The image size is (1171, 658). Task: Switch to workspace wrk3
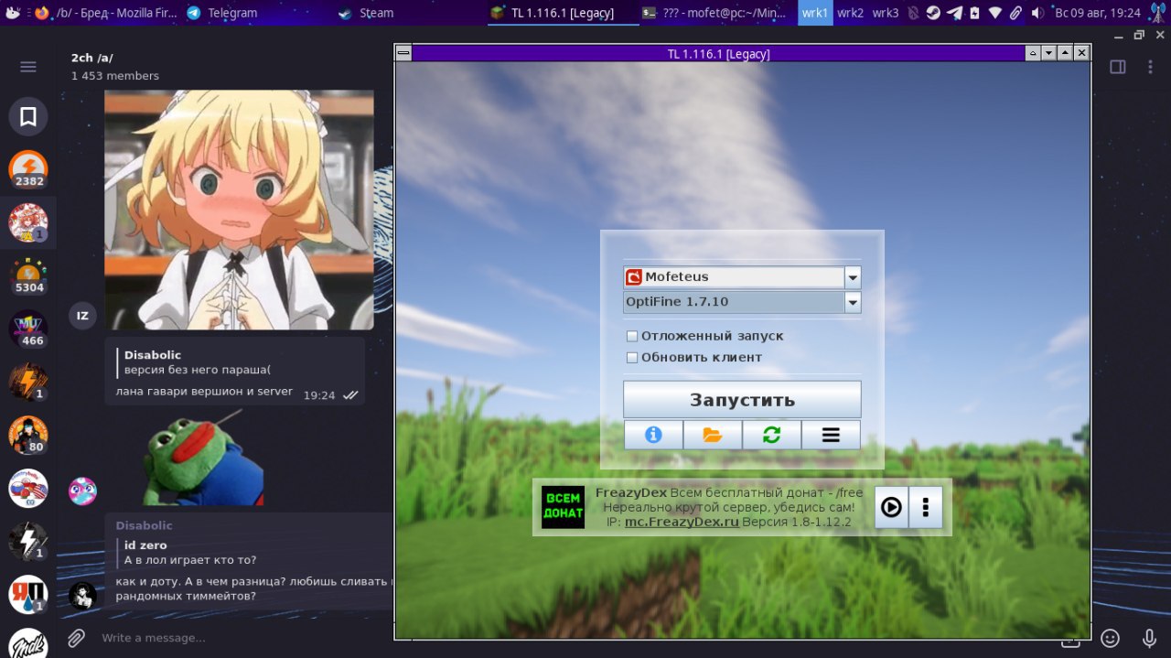coord(886,13)
